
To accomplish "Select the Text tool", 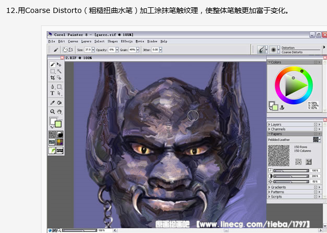I will (x=52, y=93).
